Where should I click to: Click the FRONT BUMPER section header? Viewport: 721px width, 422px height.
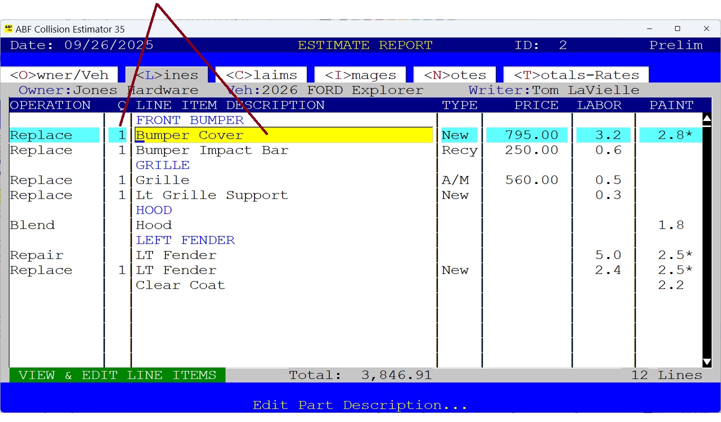tap(189, 119)
